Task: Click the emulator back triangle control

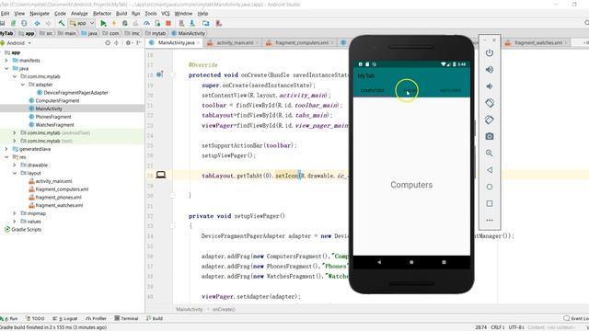Action: (489, 170)
